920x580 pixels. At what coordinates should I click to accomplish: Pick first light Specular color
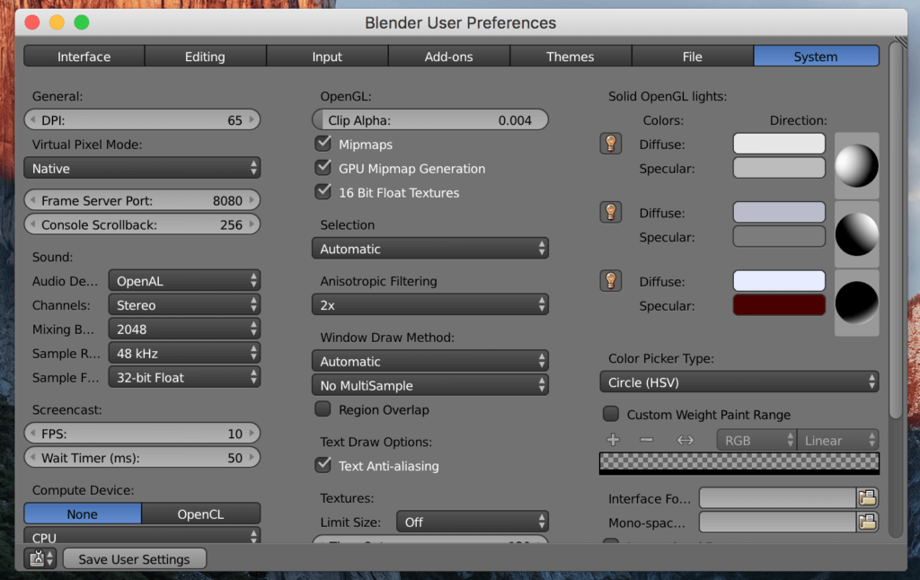pyautogui.click(x=779, y=168)
